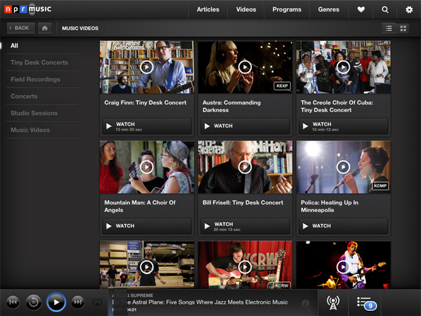
Task: Switch to list view layout
Action: 388,28
